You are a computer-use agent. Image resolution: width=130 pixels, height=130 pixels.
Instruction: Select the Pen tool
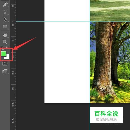(5, 5)
